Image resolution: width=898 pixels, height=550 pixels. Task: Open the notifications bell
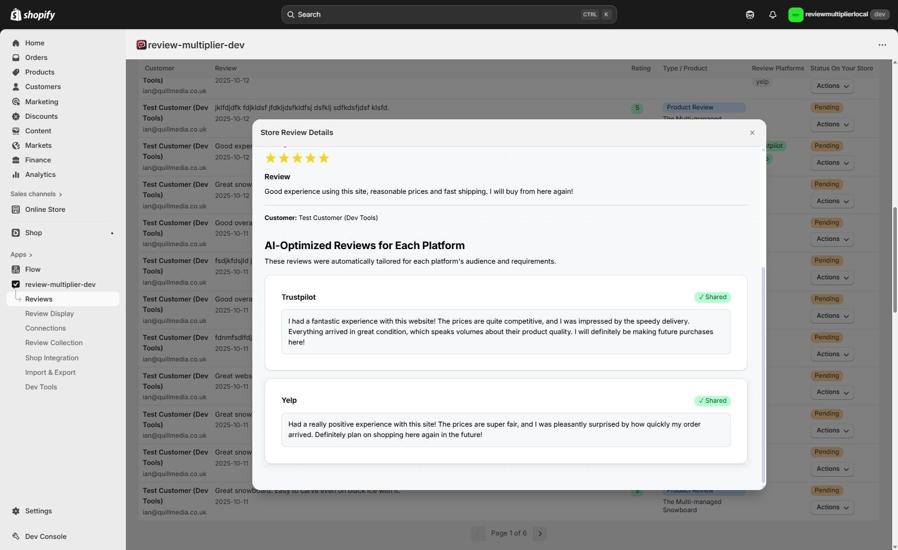coord(772,14)
